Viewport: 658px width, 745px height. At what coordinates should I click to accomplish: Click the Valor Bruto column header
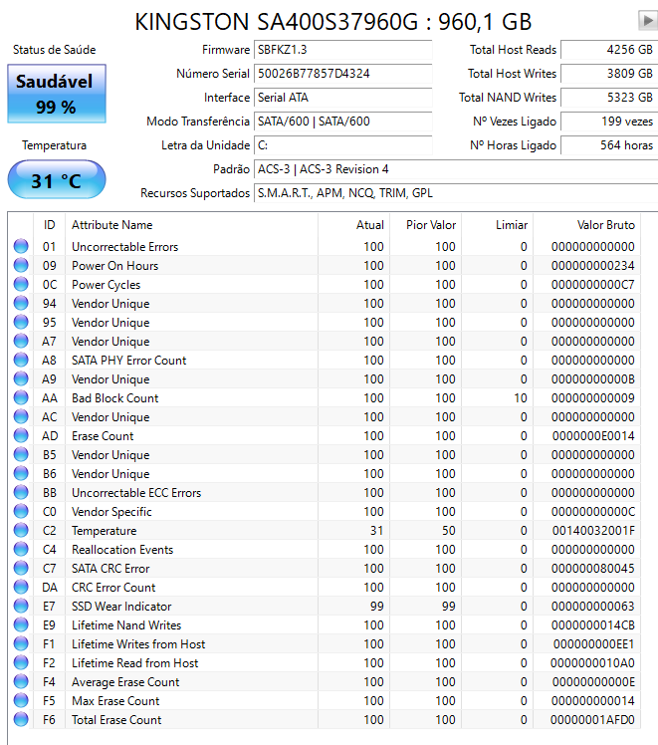[586, 225]
